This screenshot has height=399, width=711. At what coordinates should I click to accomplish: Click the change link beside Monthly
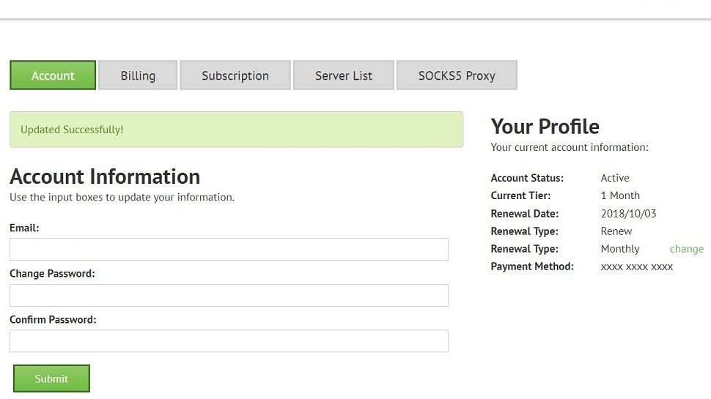[687, 249]
